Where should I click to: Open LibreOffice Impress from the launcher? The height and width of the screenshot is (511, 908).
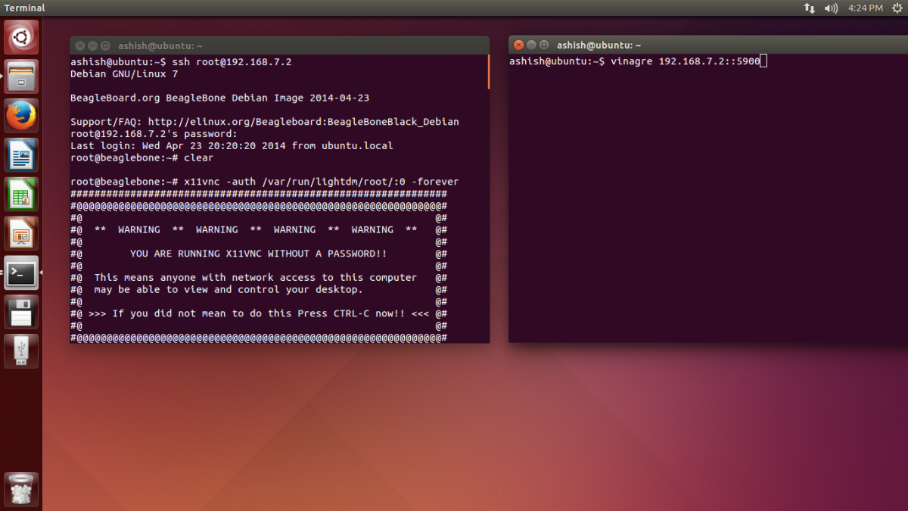coord(20,233)
